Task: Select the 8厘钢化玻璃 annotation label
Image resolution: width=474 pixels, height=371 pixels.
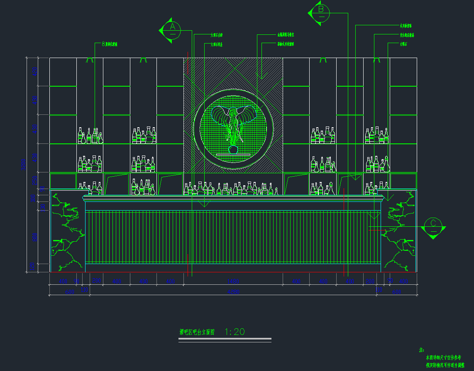Action: (x=110, y=44)
